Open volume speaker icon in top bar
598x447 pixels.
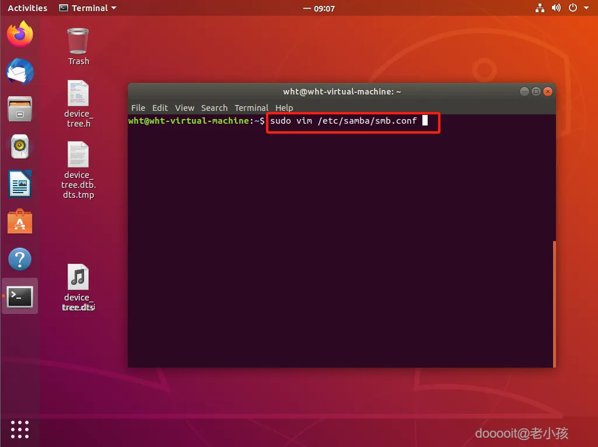tap(556, 8)
